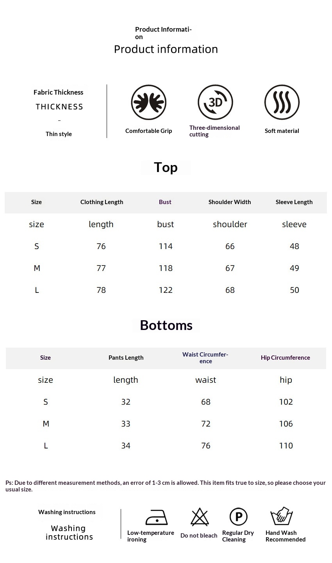Viewport: 332px width, 563px height.
Task: Click the Soft material wavy lines icon
Action: click(282, 102)
